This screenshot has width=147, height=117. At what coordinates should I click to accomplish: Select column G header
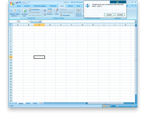82,25
